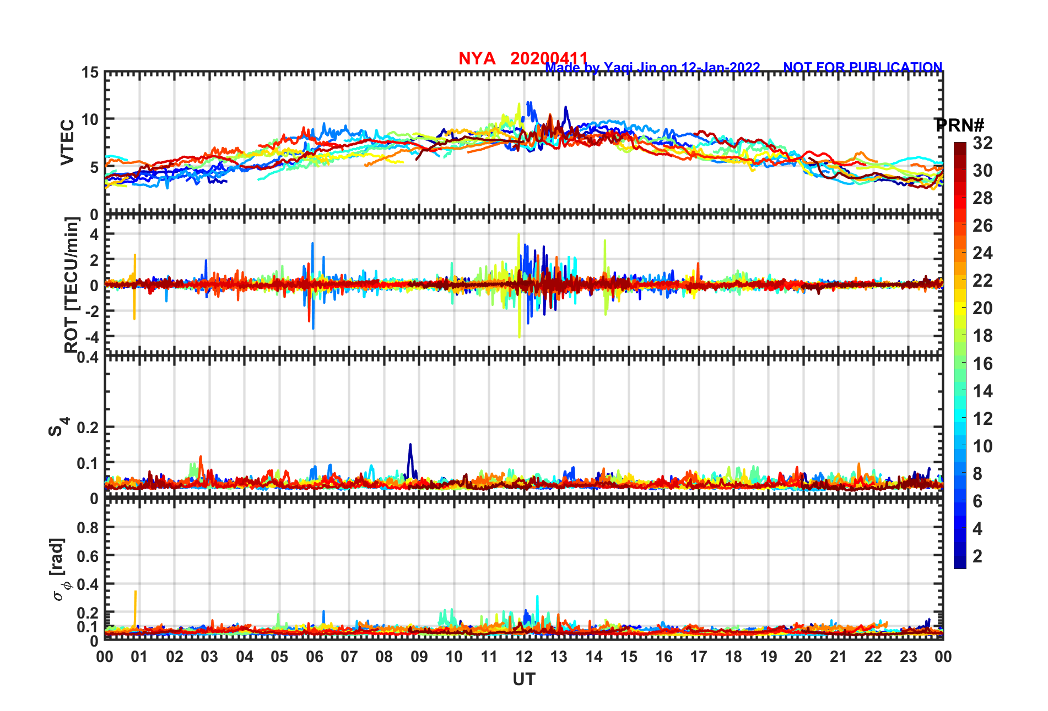Click x-axis tick label 03
The height and width of the screenshot is (711, 1048).
(209, 657)
